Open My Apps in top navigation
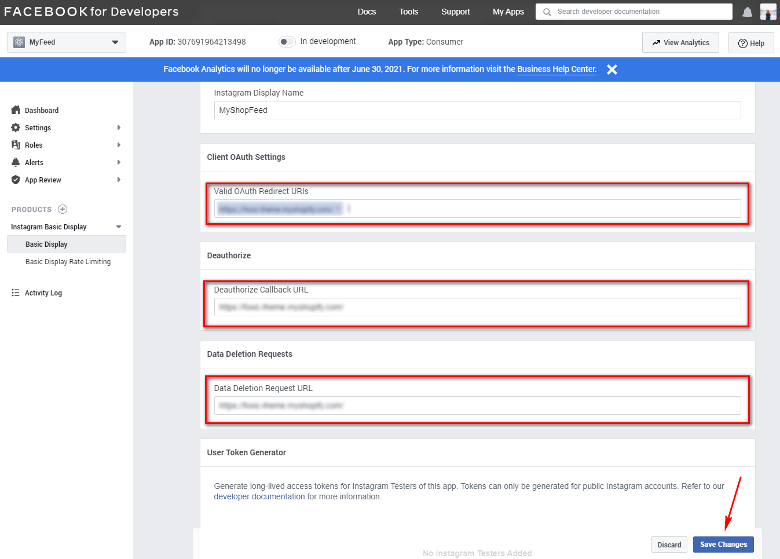 [x=508, y=12]
